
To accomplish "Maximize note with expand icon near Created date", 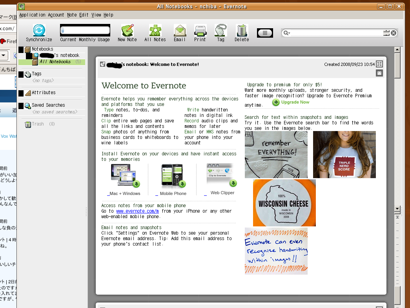I will tap(379, 64).
